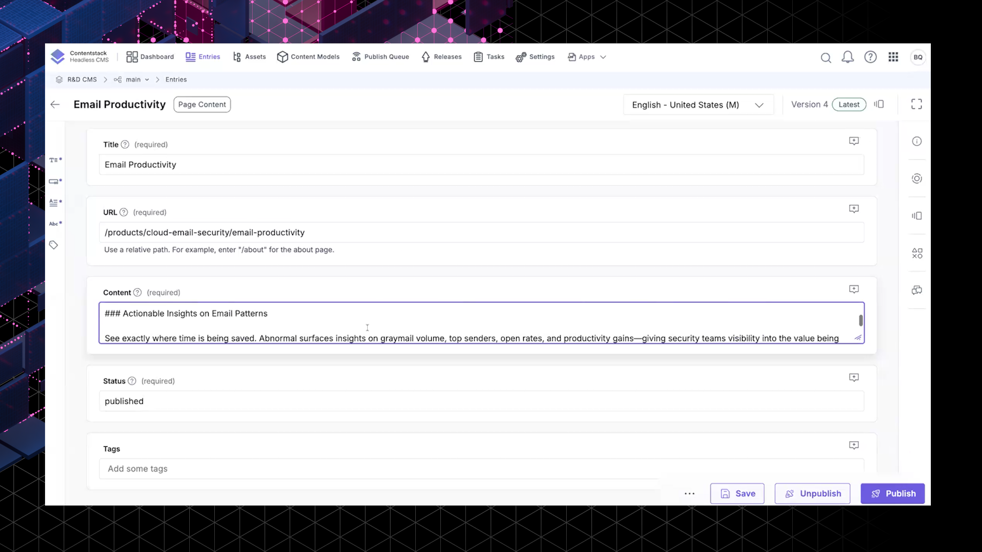Expand the Apps dropdown
The width and height of the screenshot is (982, 552).
(x=587, y=57)
